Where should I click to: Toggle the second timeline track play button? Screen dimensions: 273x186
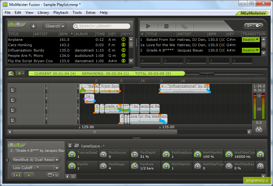pos(13,100)
